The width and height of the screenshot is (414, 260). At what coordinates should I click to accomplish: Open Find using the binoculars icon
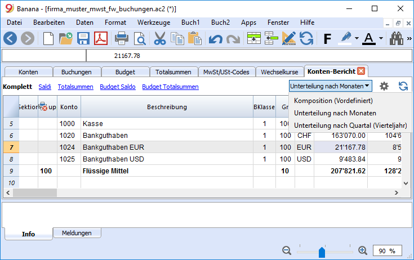click(x=396, y=38)
